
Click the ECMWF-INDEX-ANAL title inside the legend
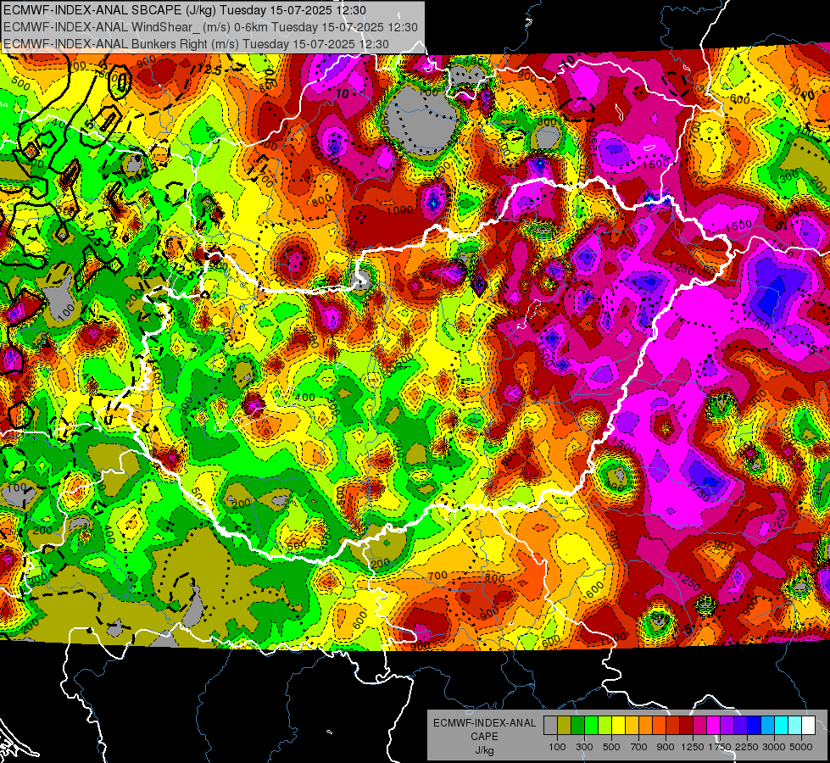[484, 723]
